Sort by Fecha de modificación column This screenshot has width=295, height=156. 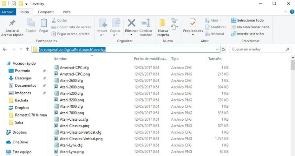point(150,59)
